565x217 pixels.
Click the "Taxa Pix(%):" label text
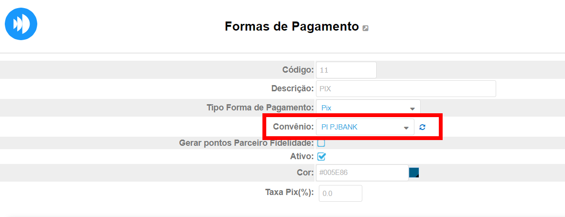(289, 193)
